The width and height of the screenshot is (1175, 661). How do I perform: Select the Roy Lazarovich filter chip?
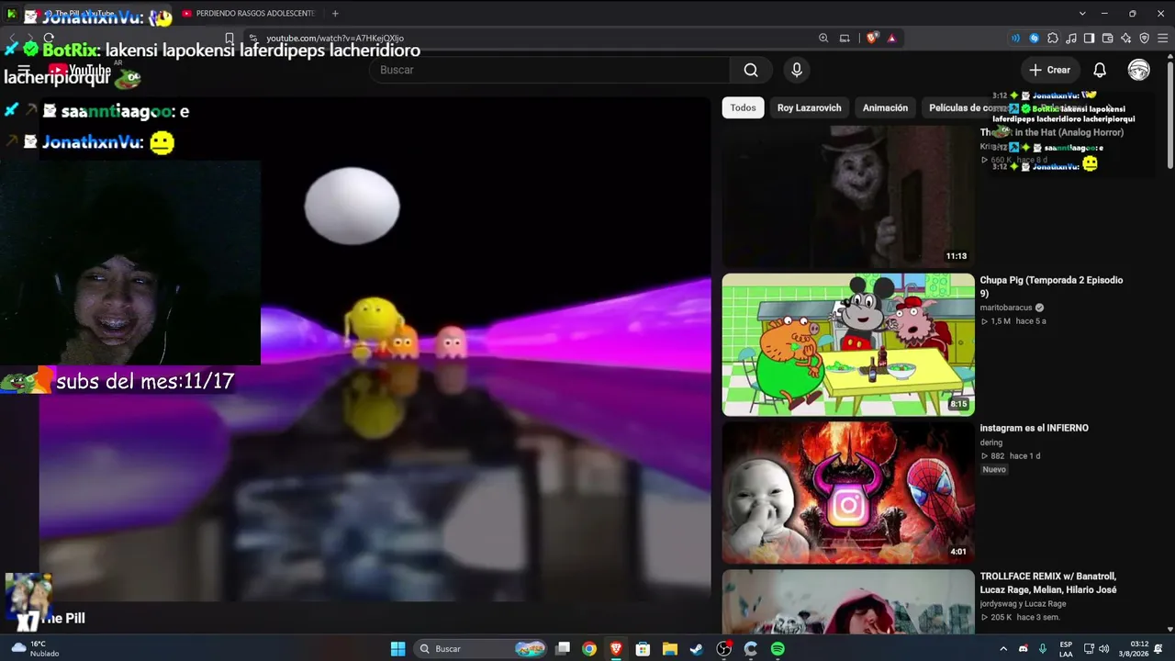click(x=809, y=107)
